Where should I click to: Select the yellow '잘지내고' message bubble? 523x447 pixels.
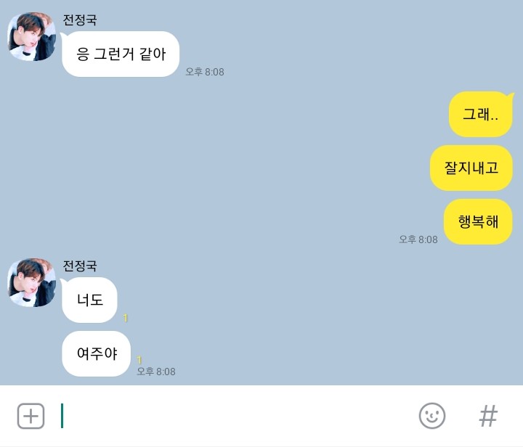(x=471, y=168)
